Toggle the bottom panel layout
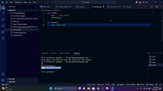 [140, 2]
